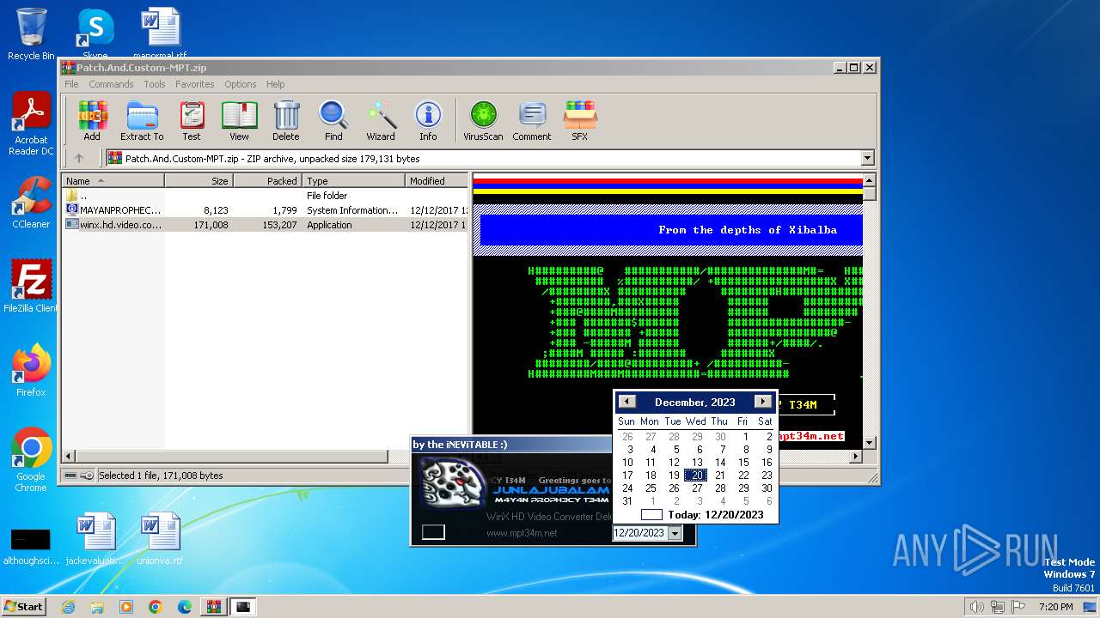Click the December, 2023 calendar title
The image size is (1100, 618).
694,402
